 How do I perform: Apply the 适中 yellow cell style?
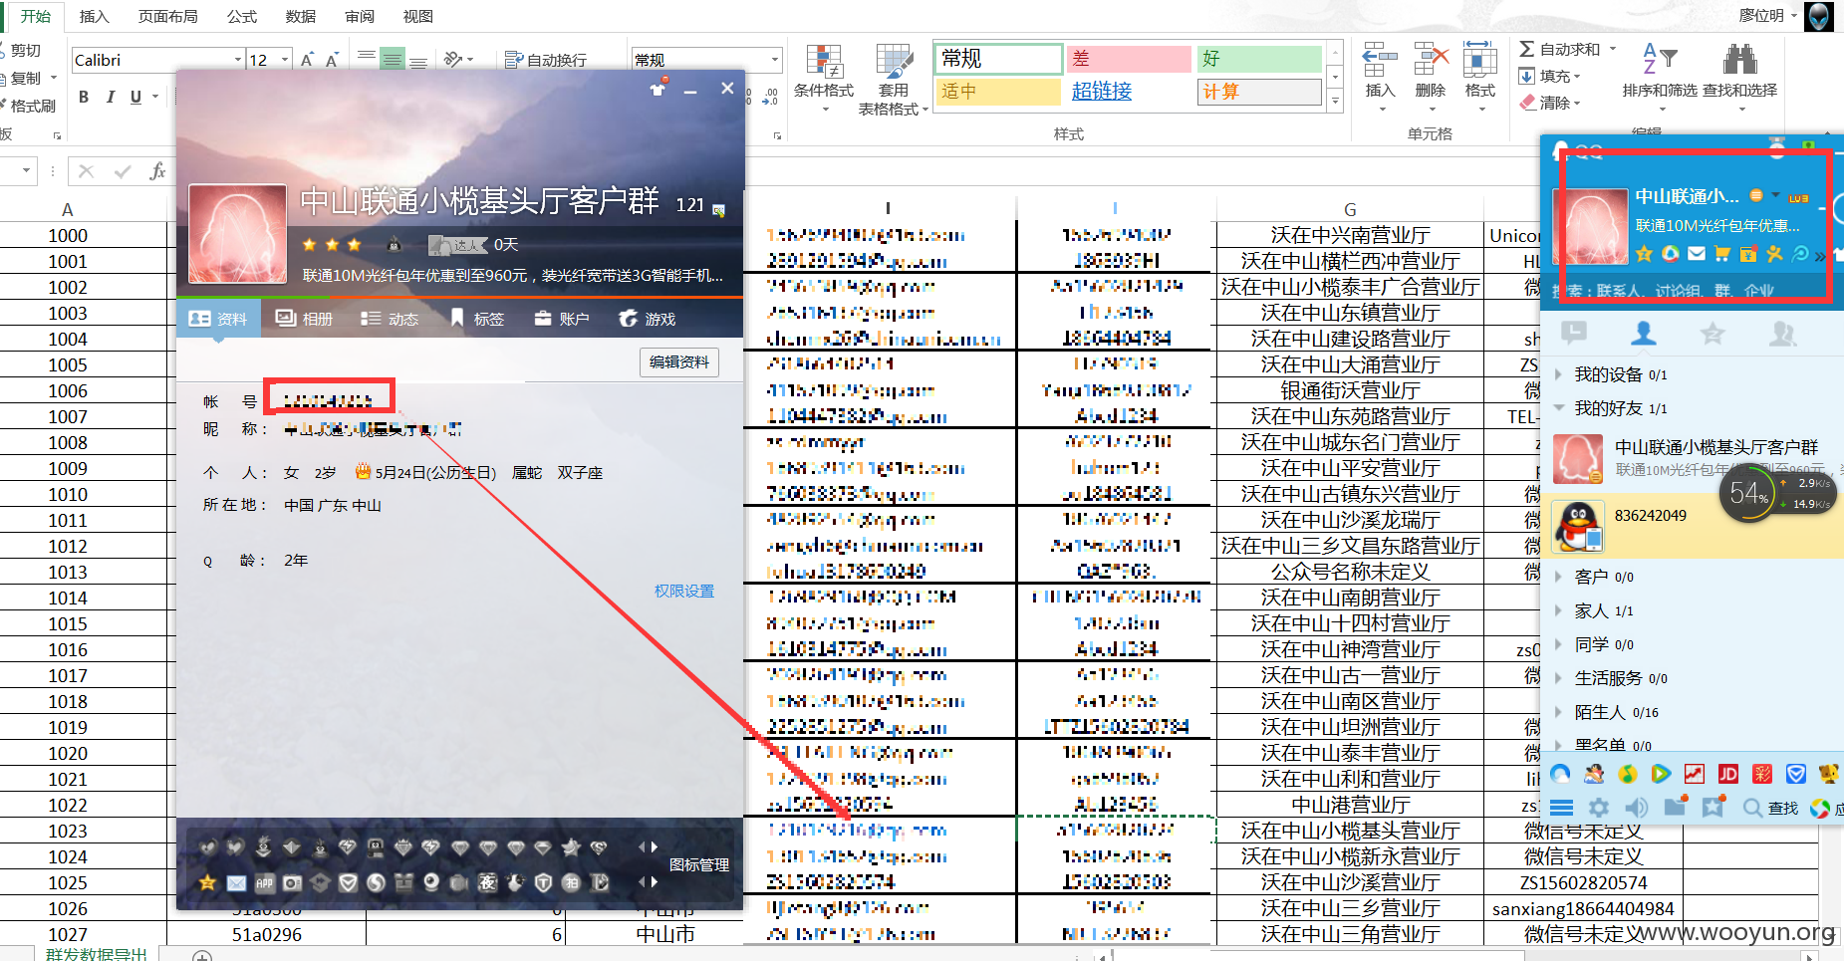pyautogui.click(x=998, y=92)
